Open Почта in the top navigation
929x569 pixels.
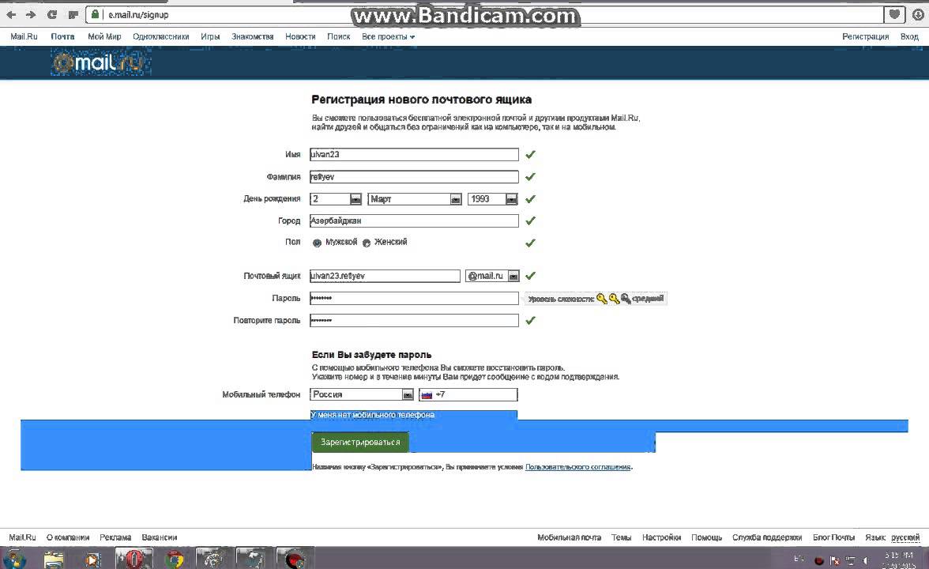[x=63, y=36]
